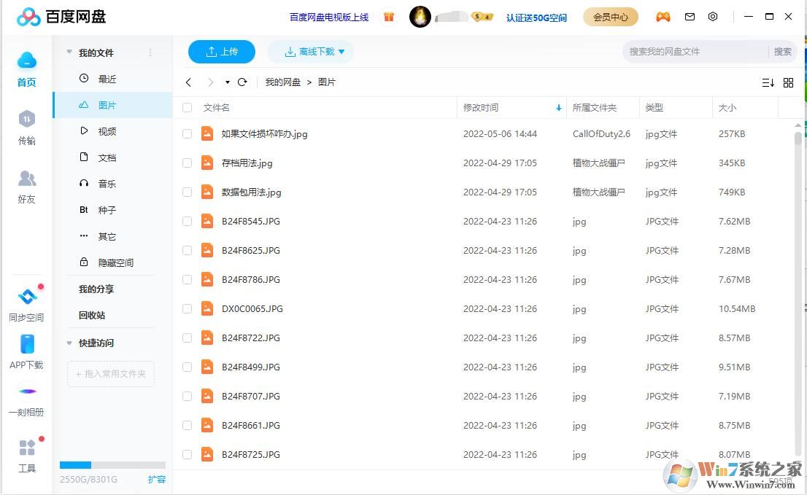This screenshot has width=807, height=495.
Task: Open the 传输 (Transfers) panel in sidebar
Action: (x=26, y=128)
